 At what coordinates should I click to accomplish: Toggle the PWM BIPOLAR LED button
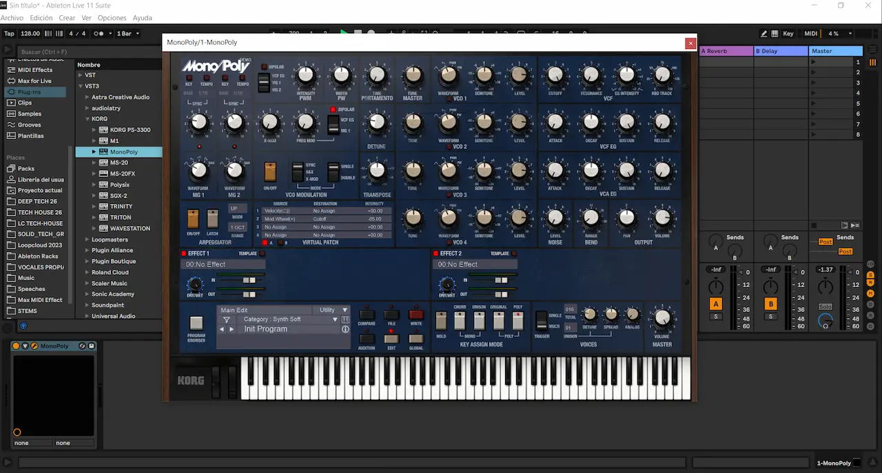pyautogui.click(x=264, y=67)
